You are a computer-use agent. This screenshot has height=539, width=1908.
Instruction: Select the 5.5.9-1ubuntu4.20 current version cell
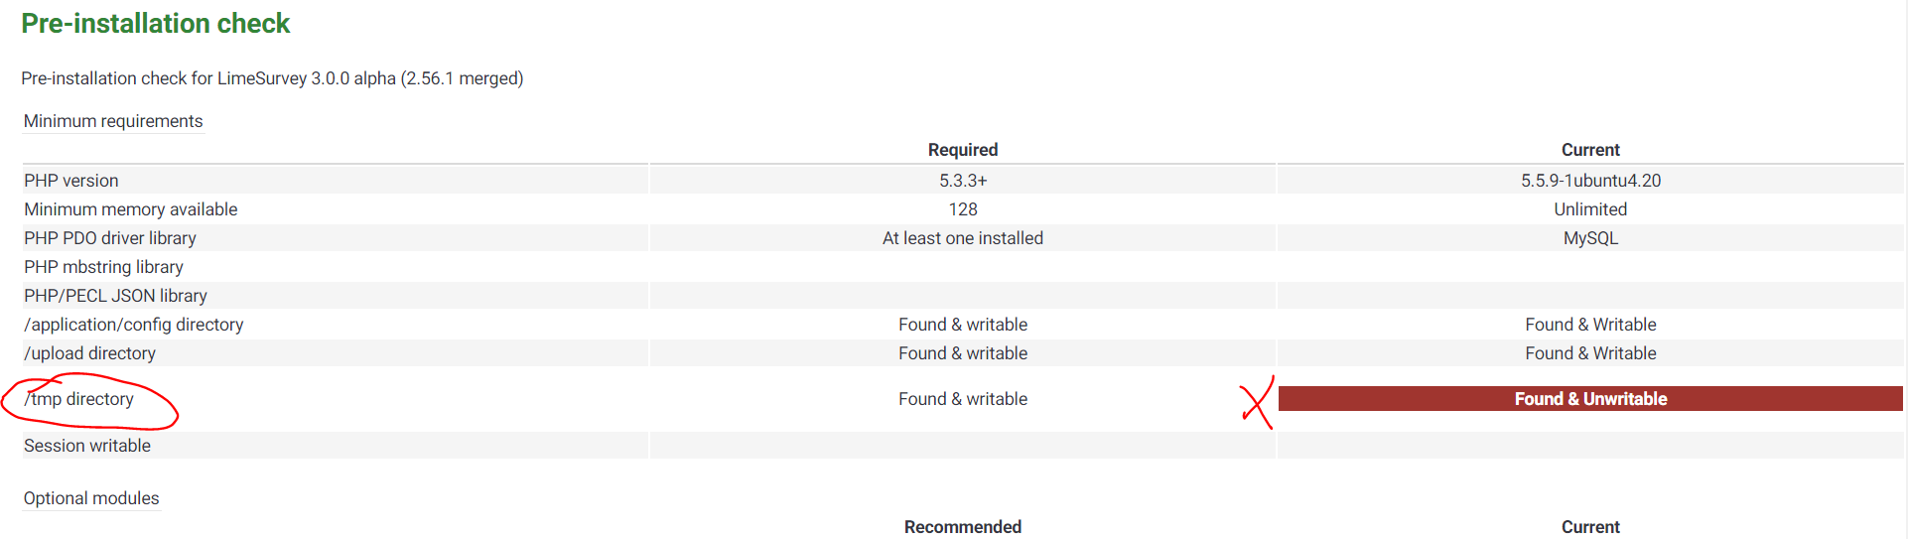pos(1590,181)
